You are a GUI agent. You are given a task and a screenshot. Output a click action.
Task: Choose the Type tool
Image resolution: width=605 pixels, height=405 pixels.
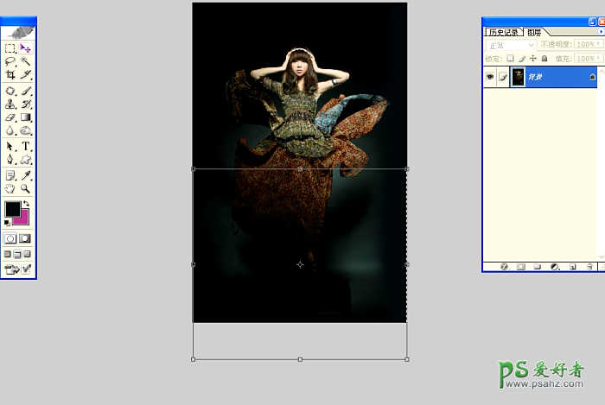click(x=25, y=146)
